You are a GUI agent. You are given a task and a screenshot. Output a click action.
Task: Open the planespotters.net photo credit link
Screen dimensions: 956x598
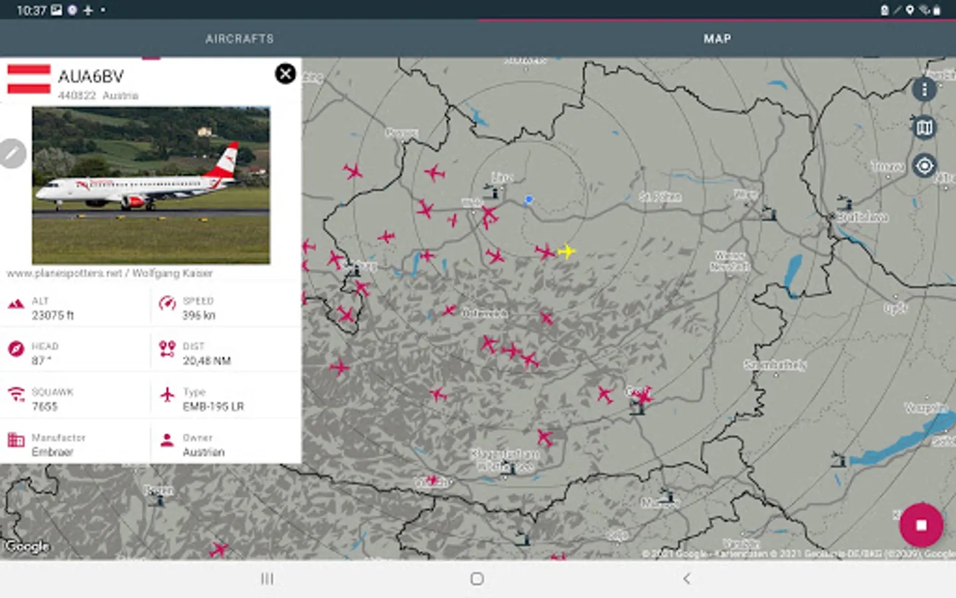pos(110,273)
